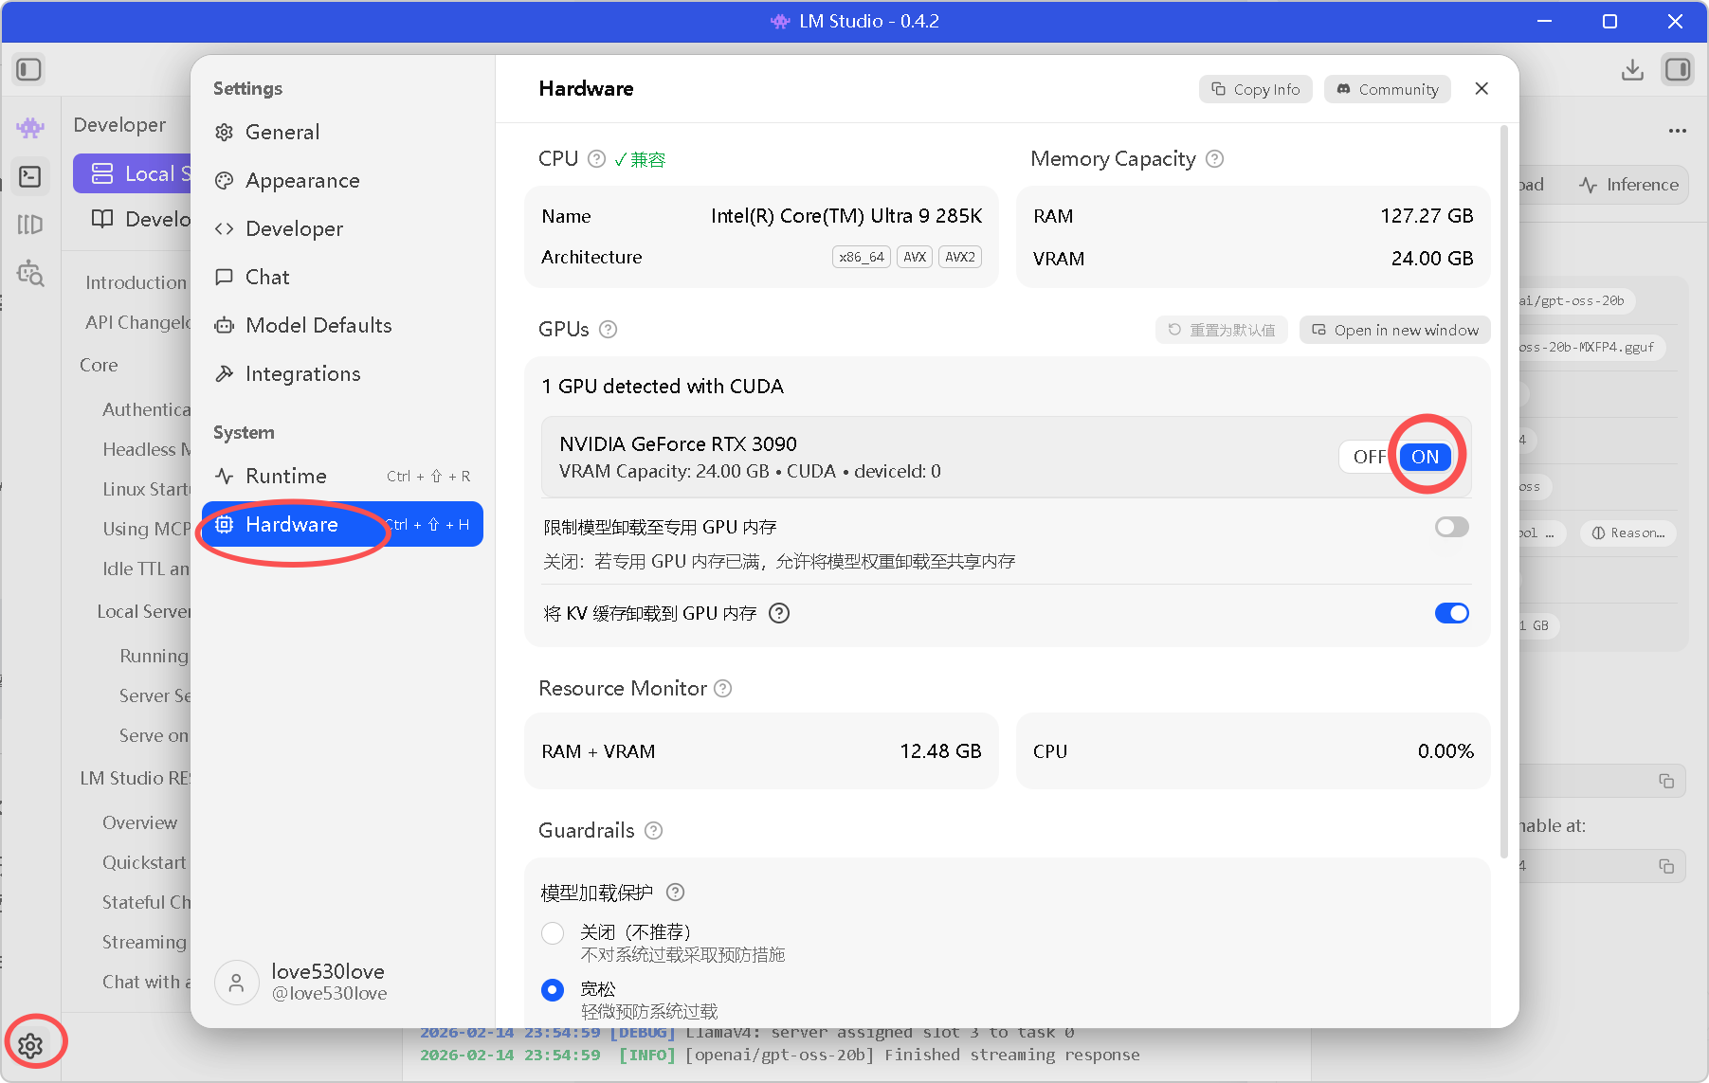
Task: Open Model Defaults settings
Action: coord(342,326)
